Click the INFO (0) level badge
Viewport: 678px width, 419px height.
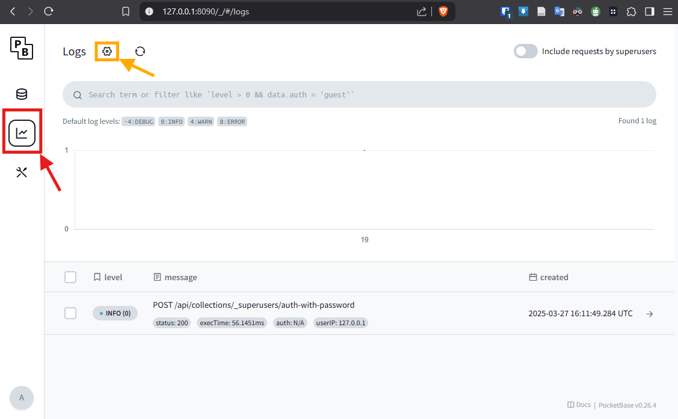[115, 313]
